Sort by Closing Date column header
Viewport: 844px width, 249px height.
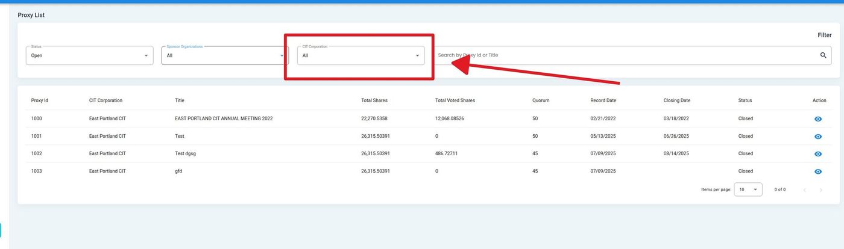(676, 100)
